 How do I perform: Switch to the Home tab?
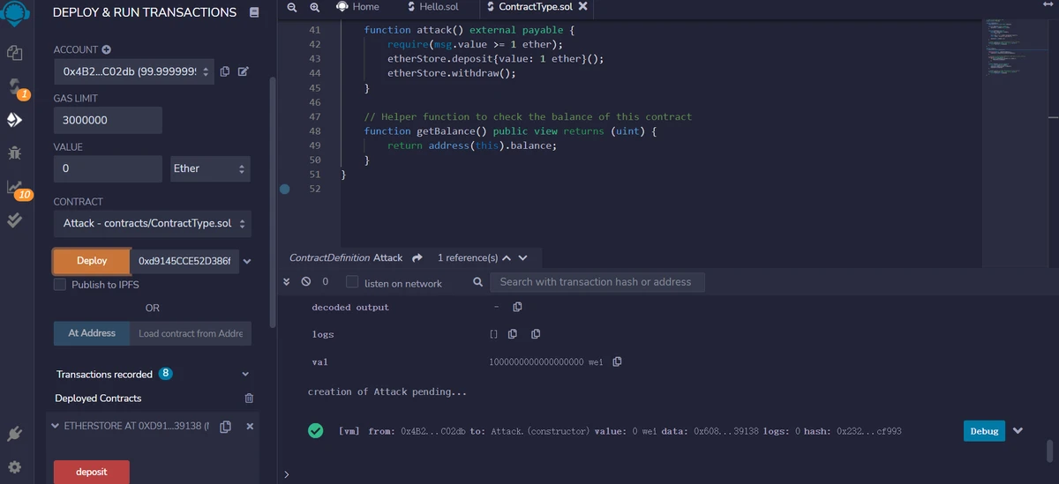pyautogui.click(x=357, y=7)
